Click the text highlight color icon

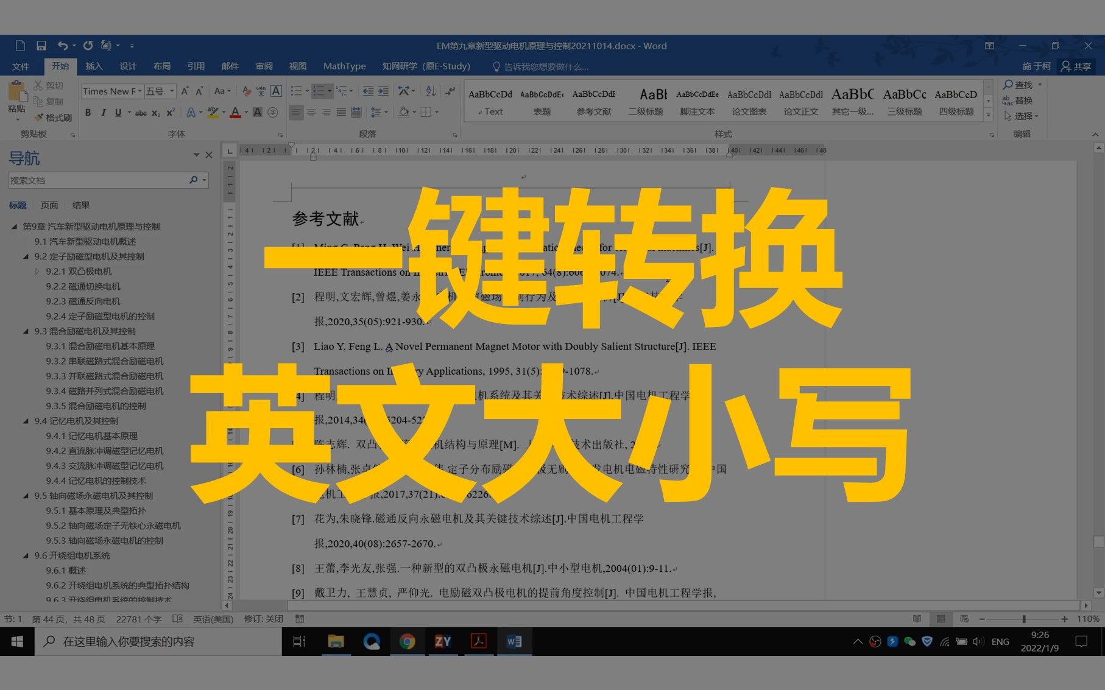[211, 113]
